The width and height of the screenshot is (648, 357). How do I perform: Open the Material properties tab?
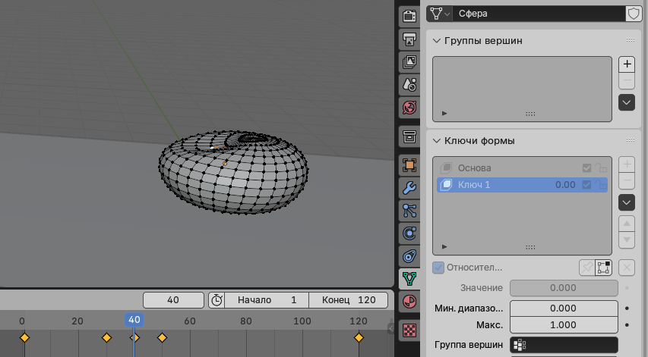[x=409, y=302]
